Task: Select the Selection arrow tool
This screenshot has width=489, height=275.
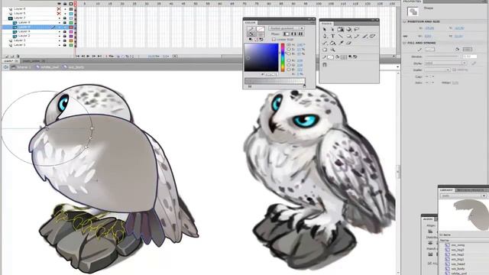Action: click(x=325, y=30)
